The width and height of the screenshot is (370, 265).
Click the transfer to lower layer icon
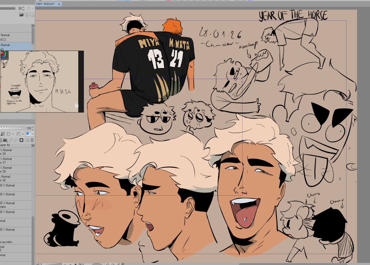[x=11, y=140]
